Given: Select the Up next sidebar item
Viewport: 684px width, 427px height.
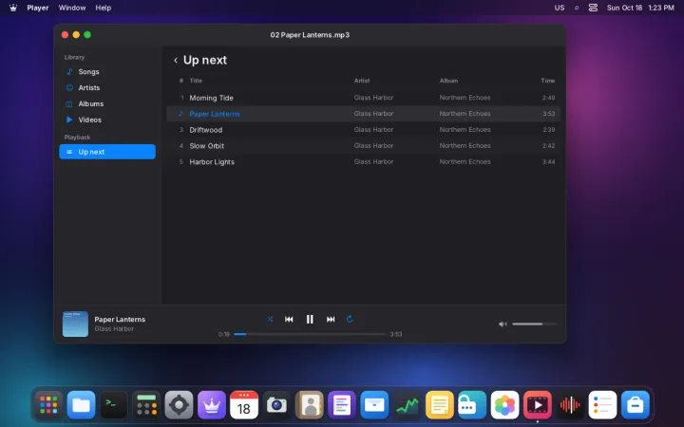Looking at the screenshot, I should point(107,152).
